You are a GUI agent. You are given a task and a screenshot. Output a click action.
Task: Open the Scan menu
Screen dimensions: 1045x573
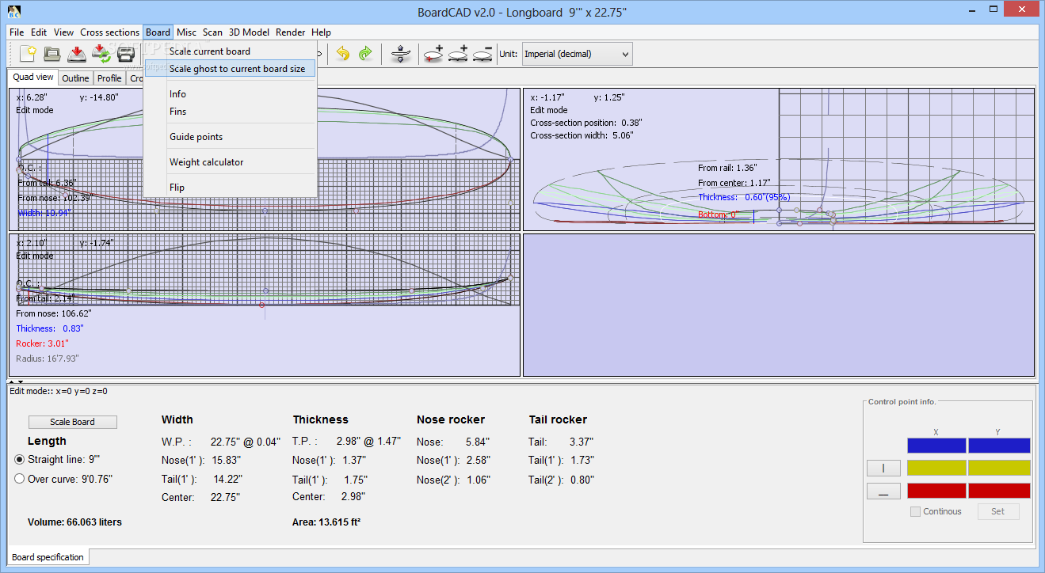pyautogui.click(x=212, y=32)
